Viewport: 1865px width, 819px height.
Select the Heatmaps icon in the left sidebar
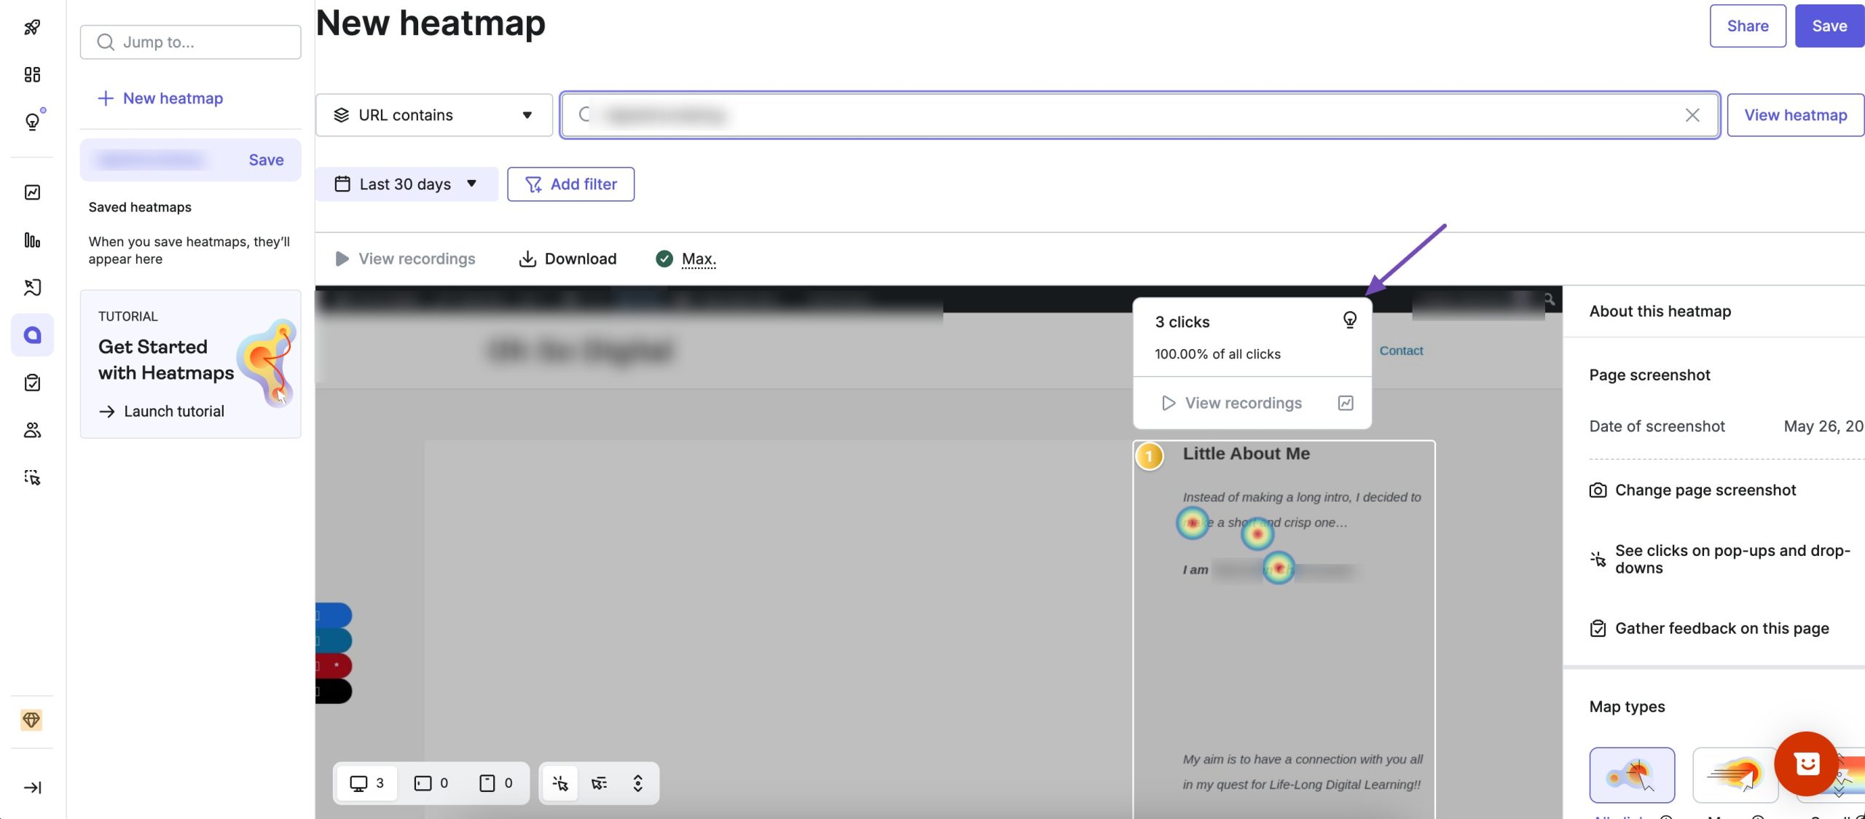pos(32,335)
